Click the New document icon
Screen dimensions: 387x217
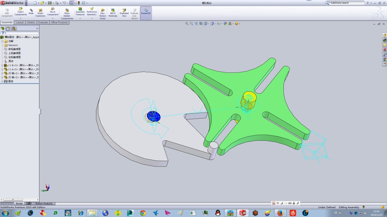pyautogui.click(x=35, y=3)
